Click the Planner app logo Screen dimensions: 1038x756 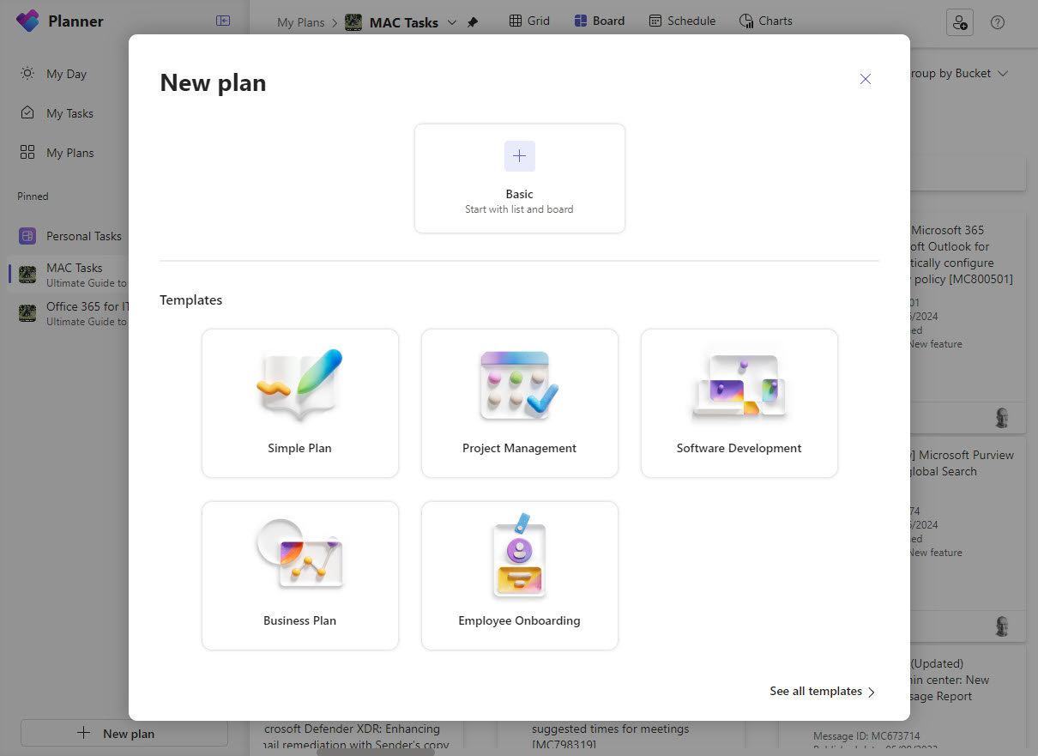coord(27,20)
